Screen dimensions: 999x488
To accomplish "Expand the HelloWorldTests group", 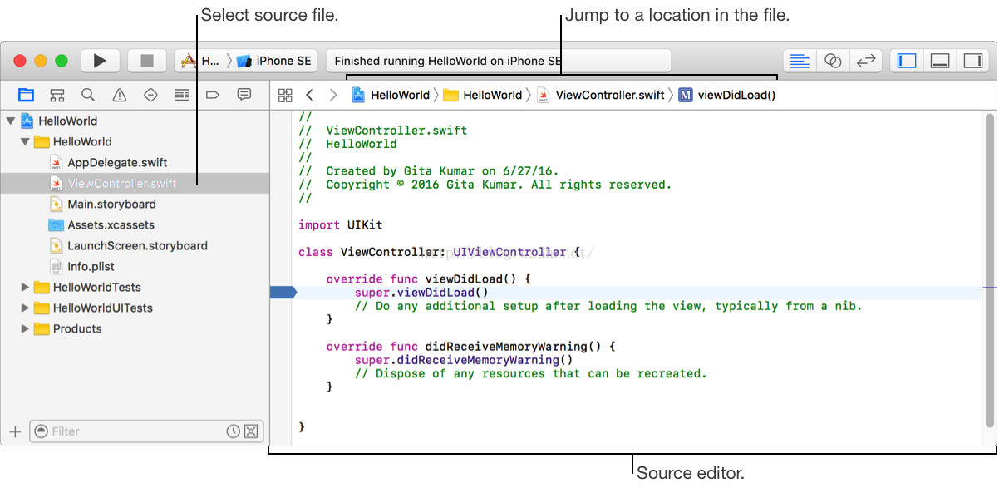I will pyautogui.click(x=25, y=287).
